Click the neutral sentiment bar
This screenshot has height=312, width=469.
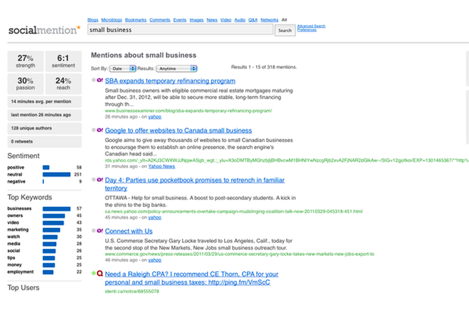(x=56, y=174)
